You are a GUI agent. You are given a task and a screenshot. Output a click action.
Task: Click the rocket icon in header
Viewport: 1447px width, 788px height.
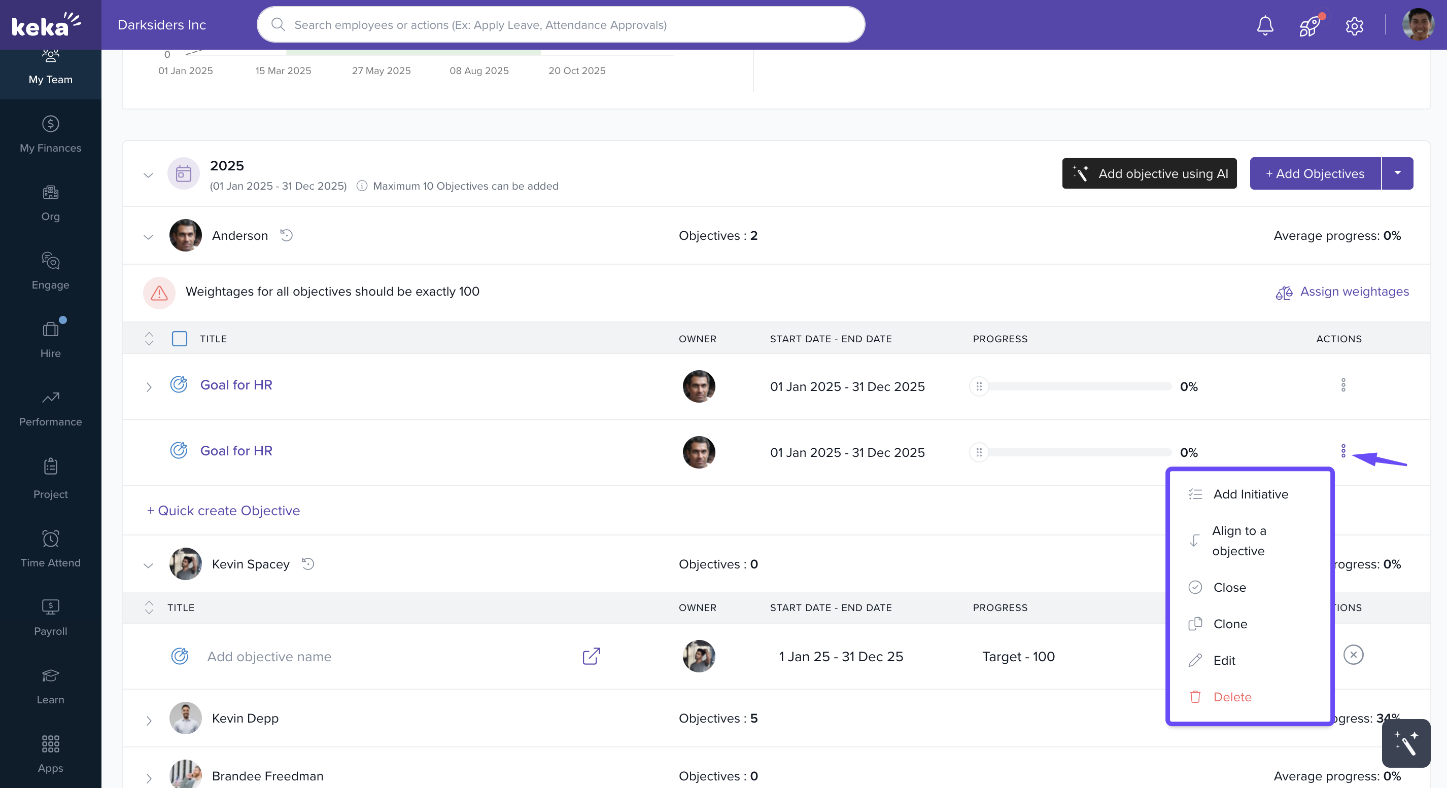coord(1310,25)
